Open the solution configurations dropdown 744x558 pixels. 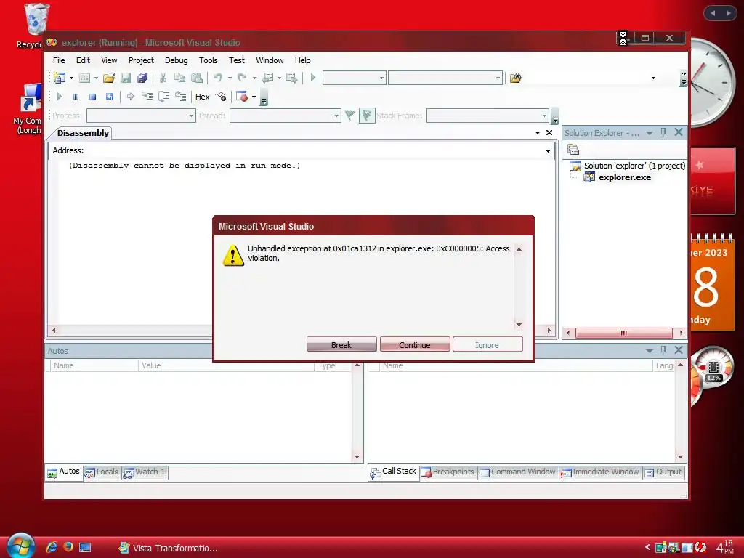tap(354, 78)
